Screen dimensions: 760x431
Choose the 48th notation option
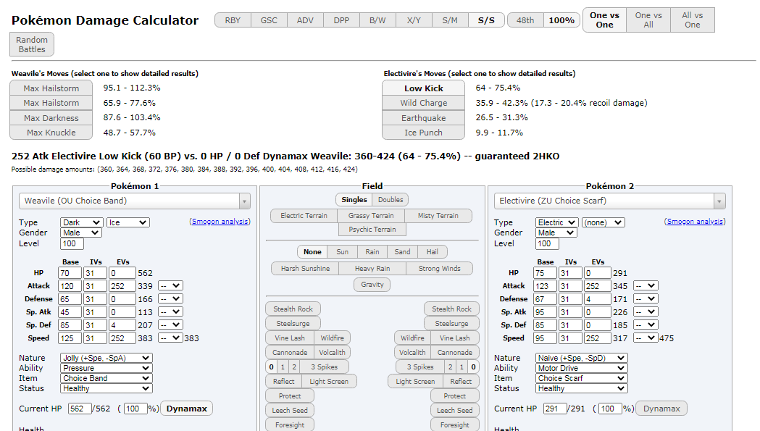(525, 20)
